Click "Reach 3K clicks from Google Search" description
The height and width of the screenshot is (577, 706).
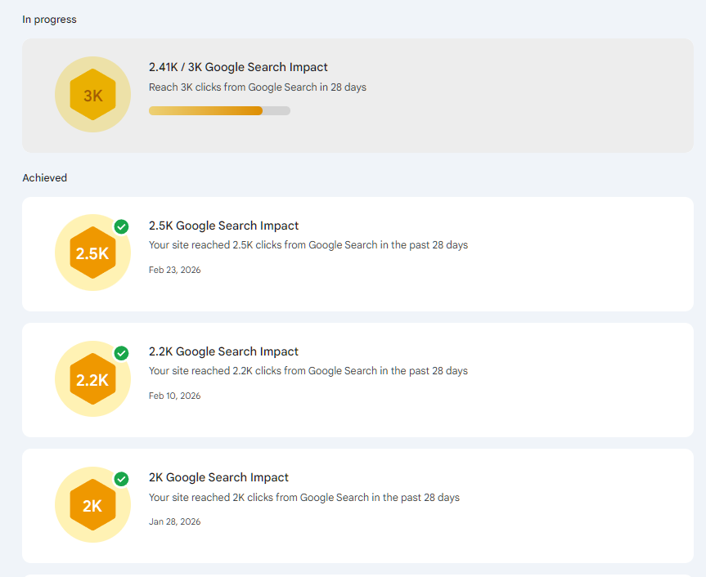pos(257,87)
